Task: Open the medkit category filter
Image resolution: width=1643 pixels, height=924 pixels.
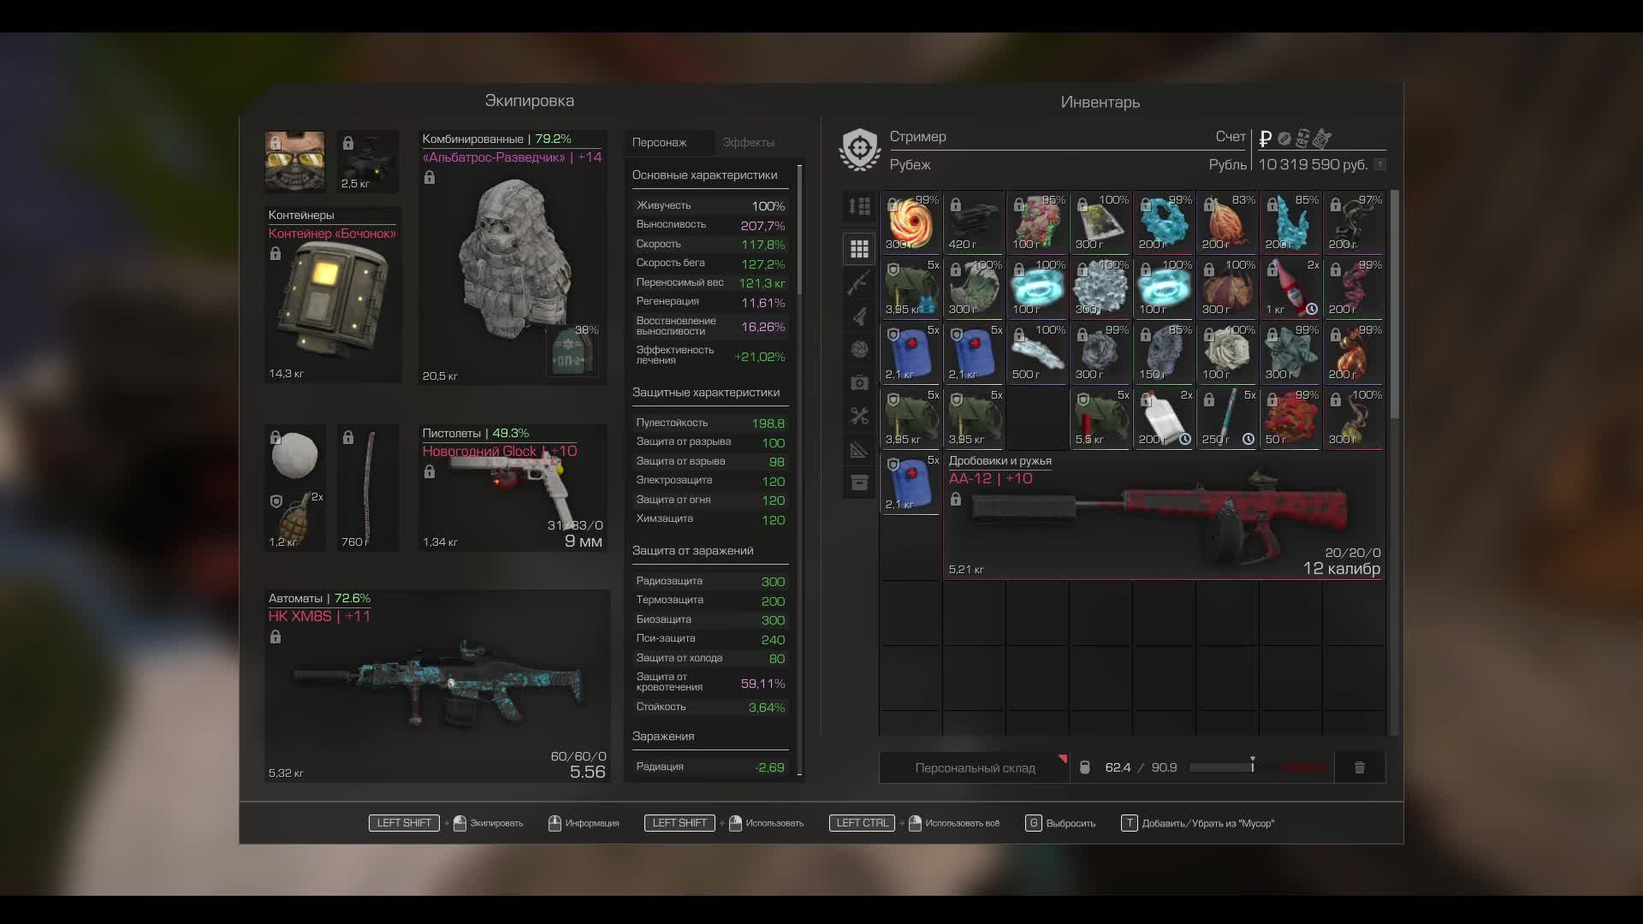Action: [x=859, y=382]
